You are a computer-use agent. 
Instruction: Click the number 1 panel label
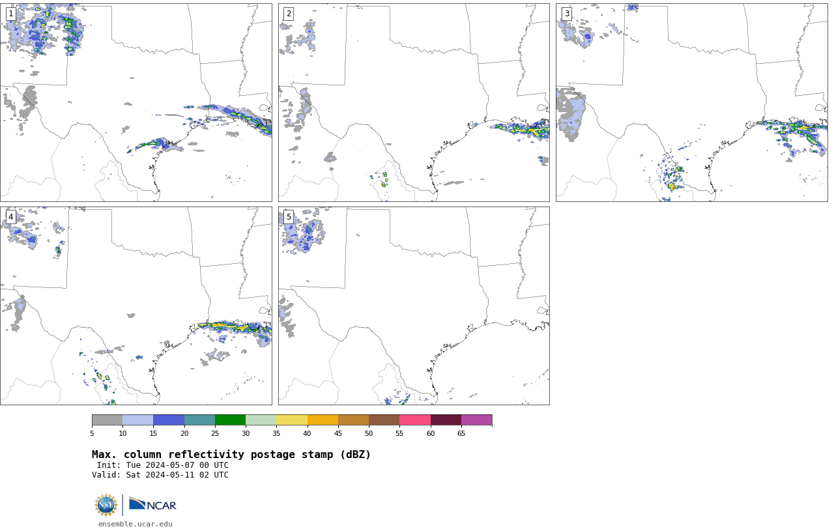pos(10,14)
